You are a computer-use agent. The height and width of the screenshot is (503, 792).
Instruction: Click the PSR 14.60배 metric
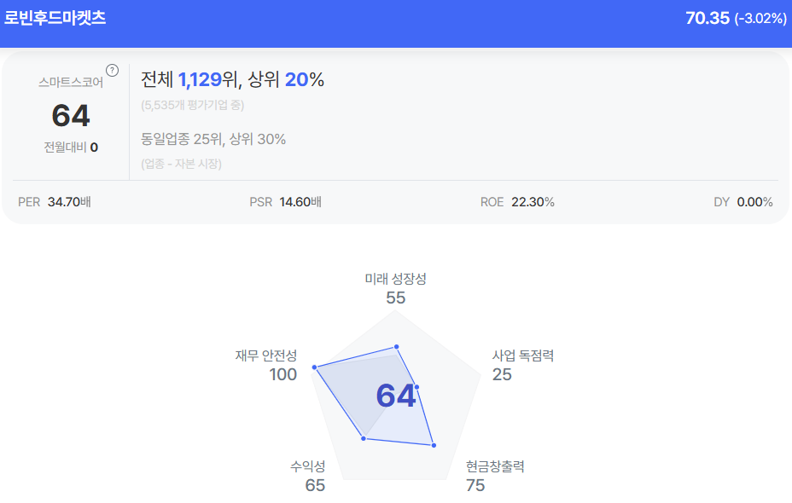pos(285,202)
